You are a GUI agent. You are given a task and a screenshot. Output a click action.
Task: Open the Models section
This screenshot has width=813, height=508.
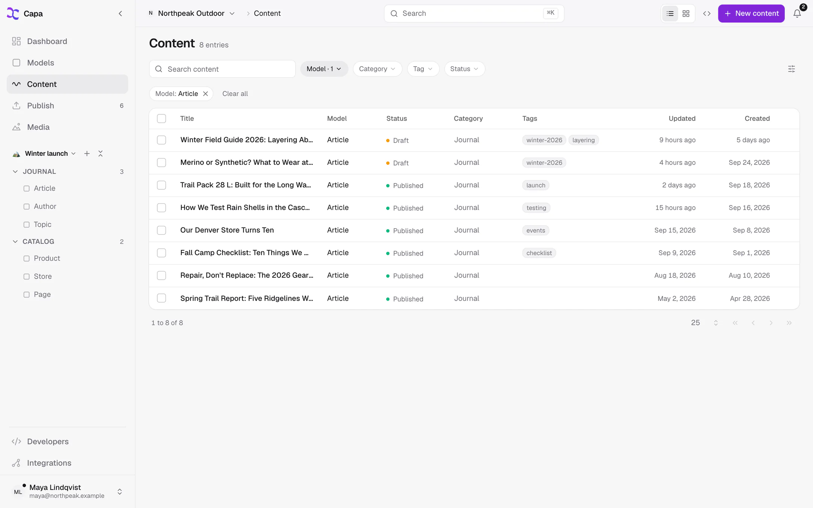pyautogui.click(x=67, y=63)
